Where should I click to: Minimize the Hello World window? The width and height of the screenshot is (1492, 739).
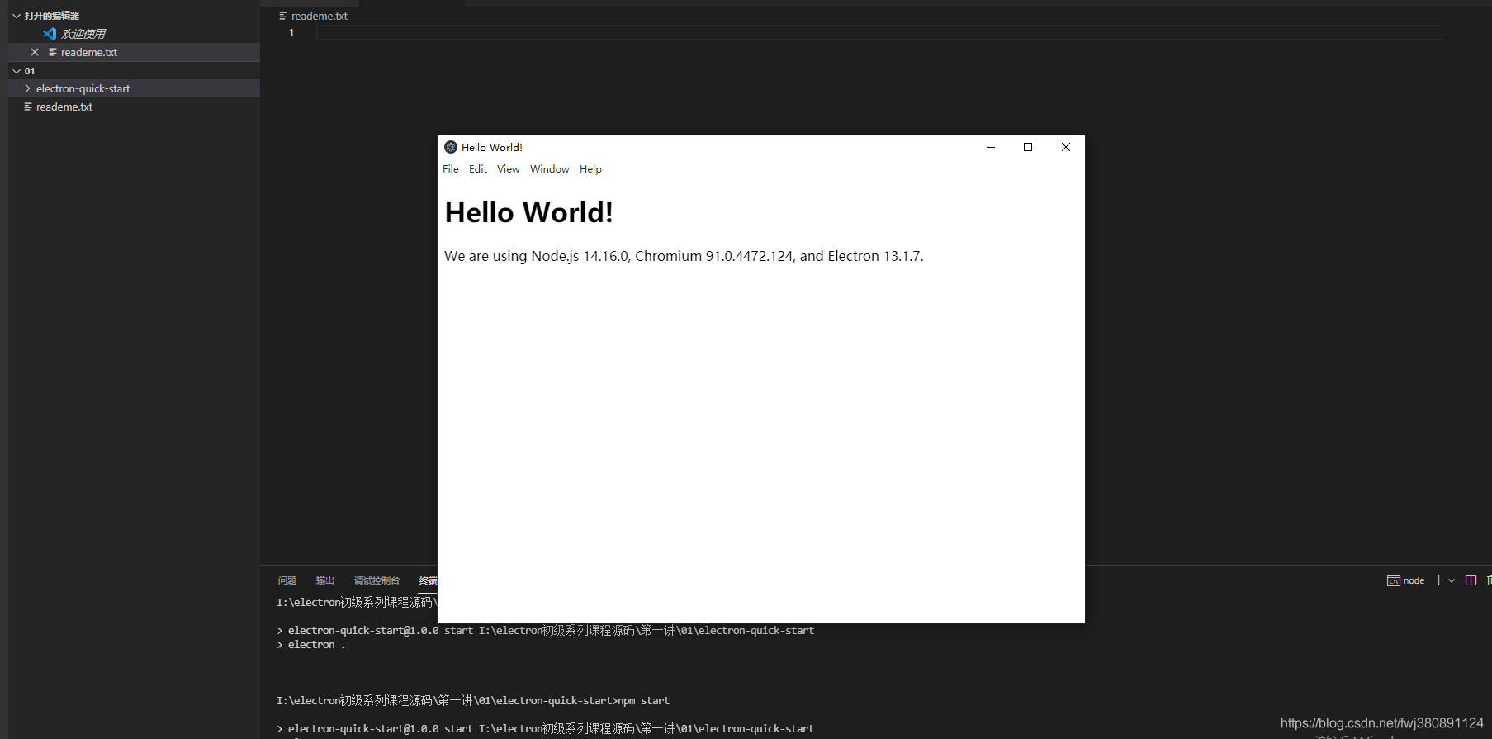click(991, 147)
